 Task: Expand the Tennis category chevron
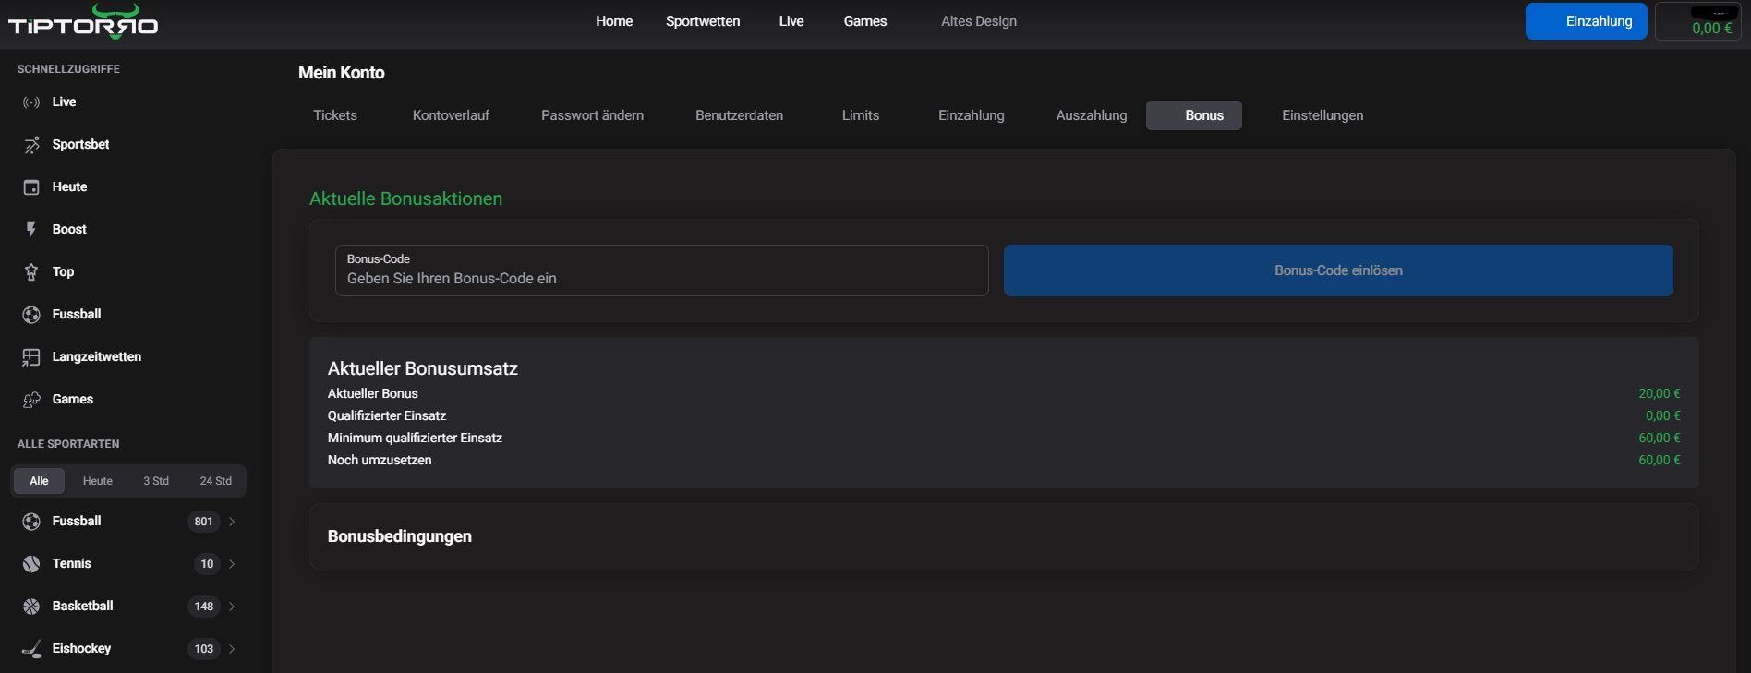[232, 564]
